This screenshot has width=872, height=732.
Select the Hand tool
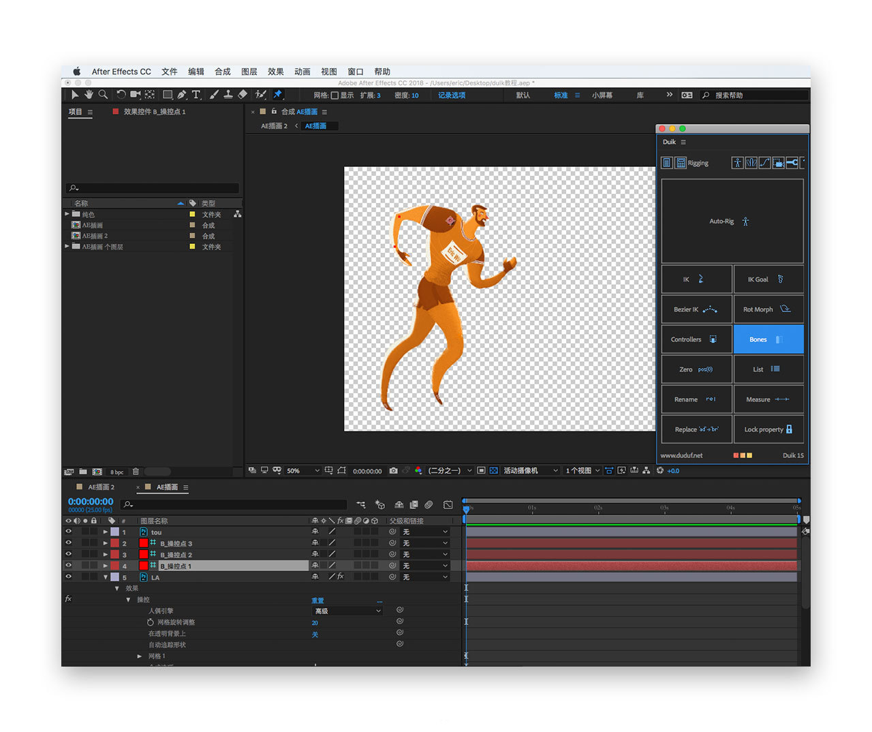[89, 95]
